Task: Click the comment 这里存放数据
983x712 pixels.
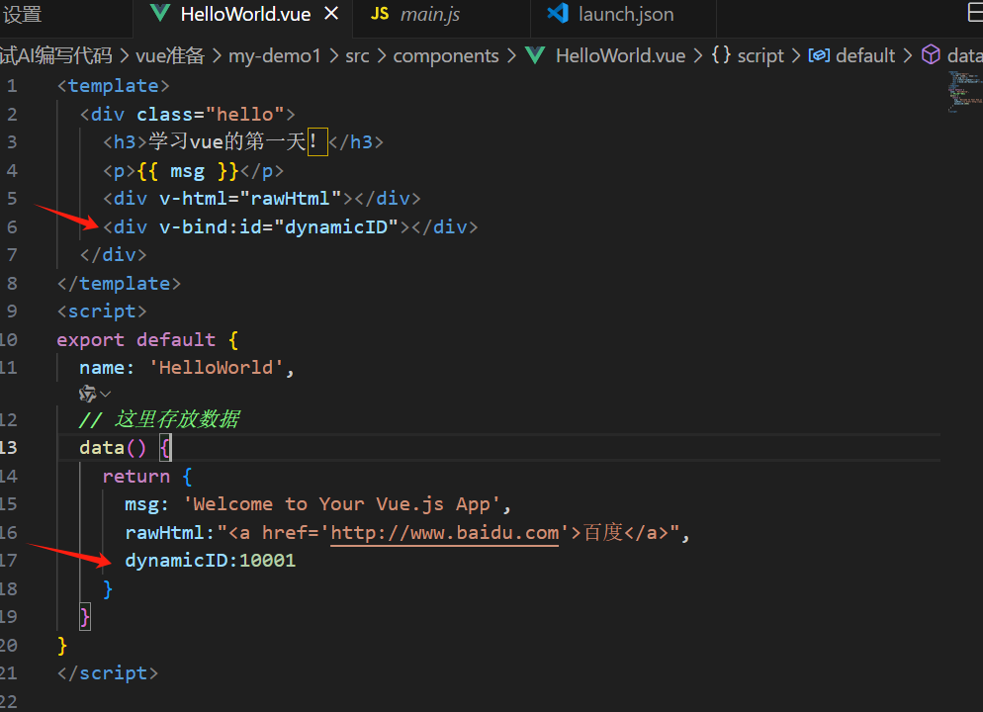Action: [x=176, y=419]
